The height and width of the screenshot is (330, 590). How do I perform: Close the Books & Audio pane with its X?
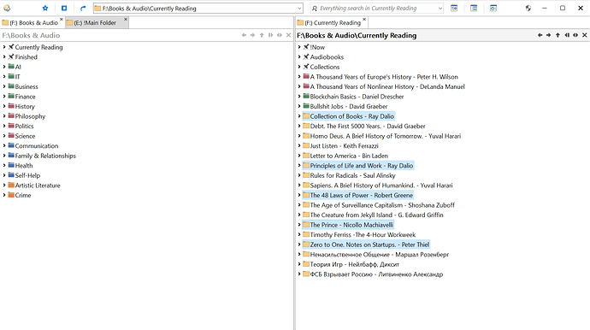point(289,35)
